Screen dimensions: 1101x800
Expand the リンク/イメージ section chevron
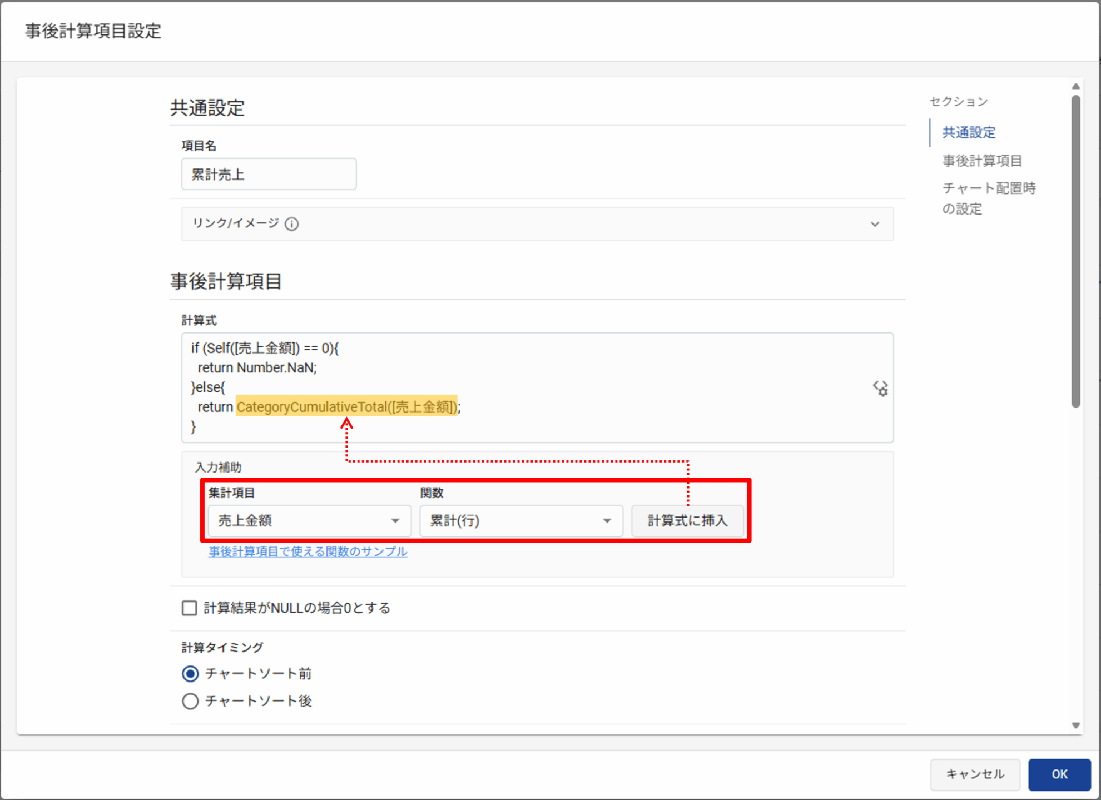[875, 224]
